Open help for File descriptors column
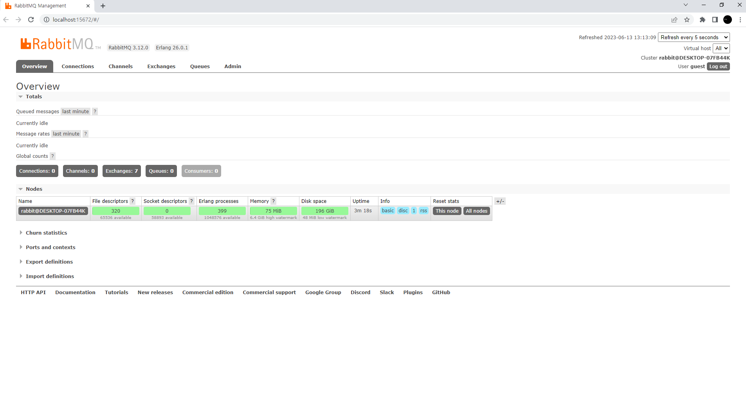Viewport: 746px width, 405px height. click(x=132, y=201)
